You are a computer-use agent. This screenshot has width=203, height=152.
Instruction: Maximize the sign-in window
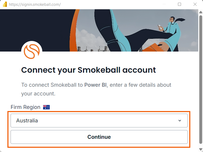179,4
